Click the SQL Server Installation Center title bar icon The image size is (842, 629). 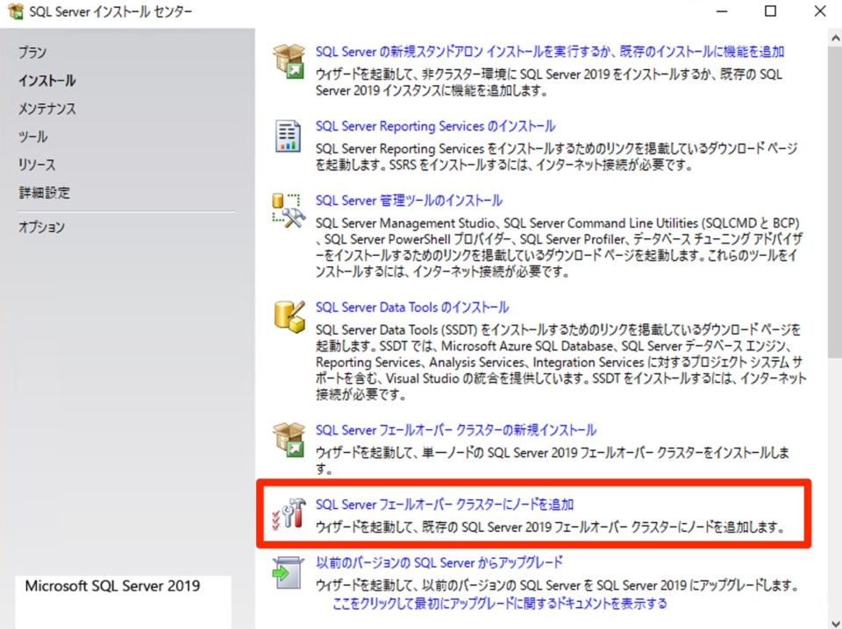point(16,11)
